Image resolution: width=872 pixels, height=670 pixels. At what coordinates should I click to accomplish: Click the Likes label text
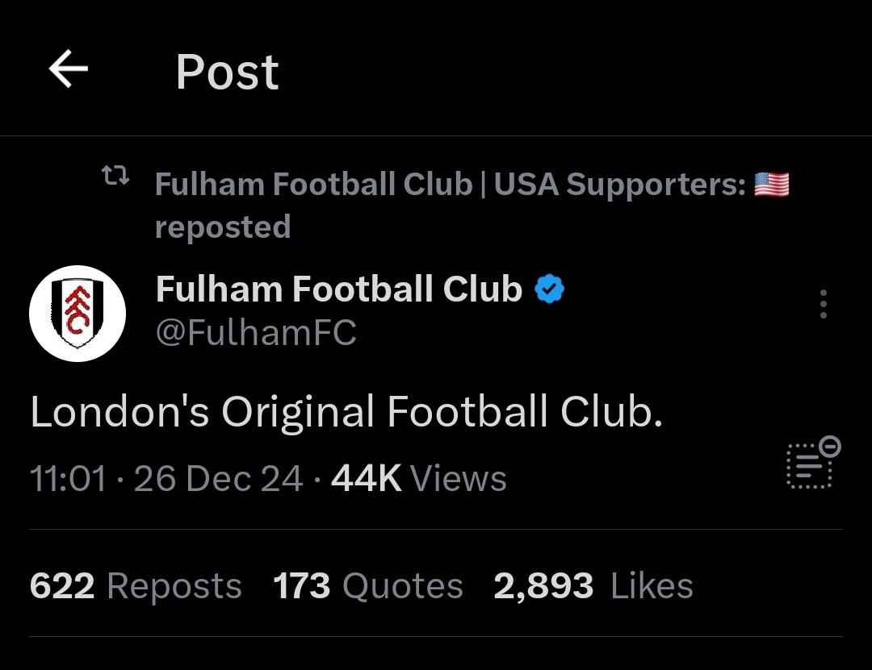click(652, 585)
